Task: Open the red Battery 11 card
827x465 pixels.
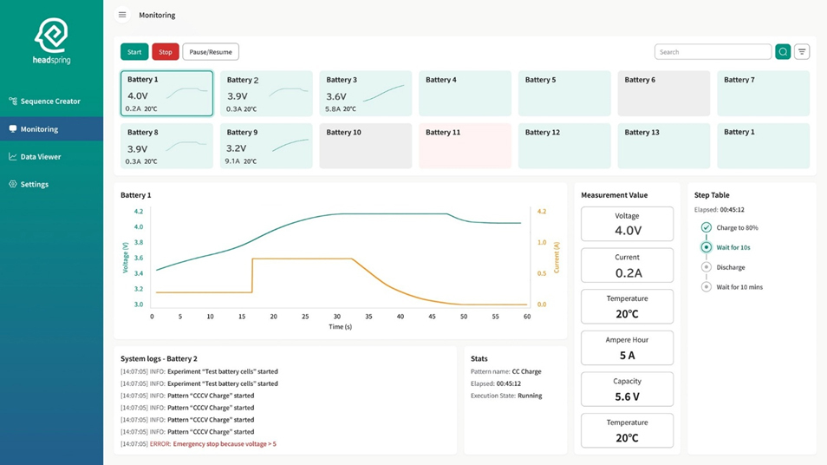Action: [465, 145]
